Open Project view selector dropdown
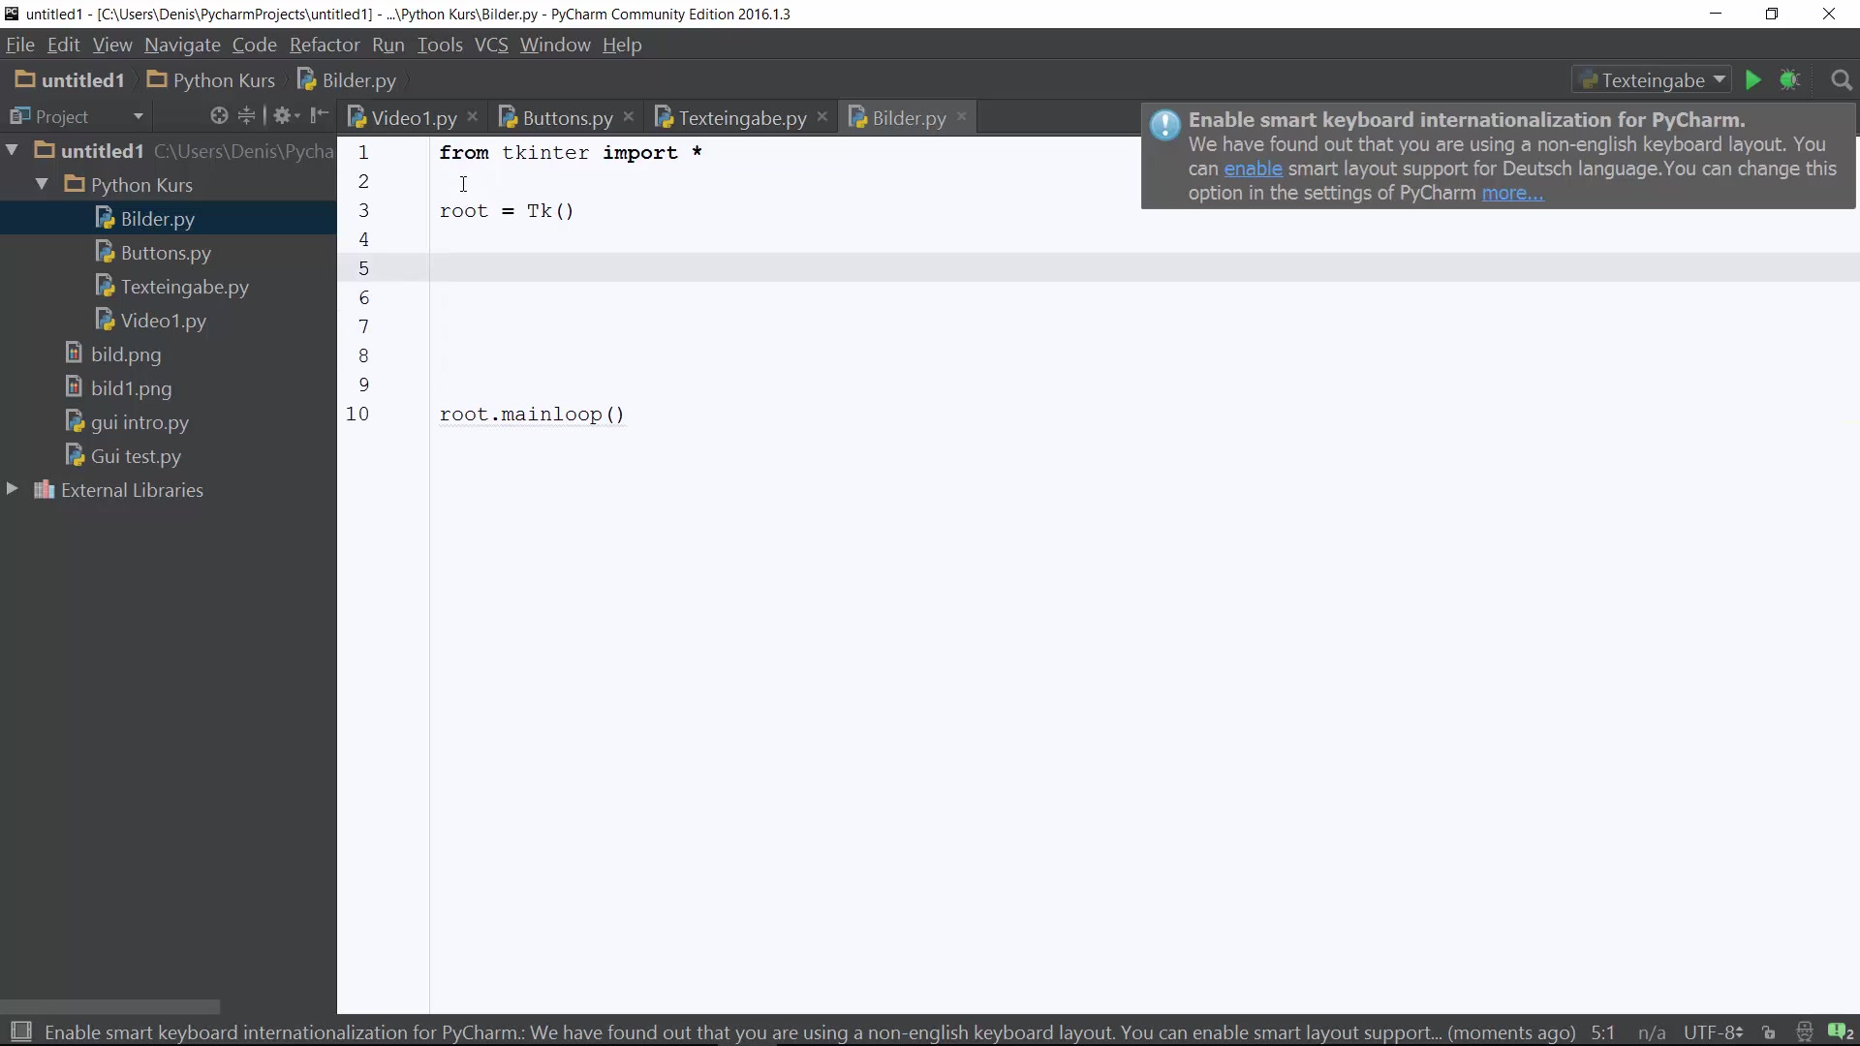Viewport: 1860px width, 1046px height. [138, 116]
